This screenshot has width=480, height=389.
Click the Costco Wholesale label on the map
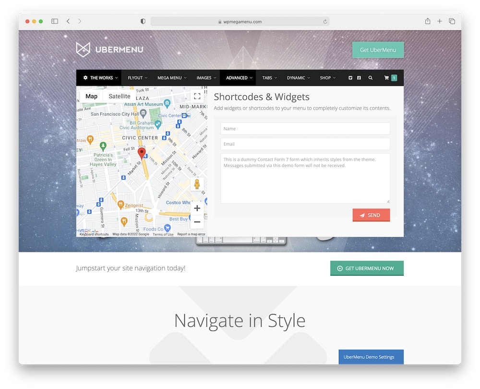[x=179, y=203]
